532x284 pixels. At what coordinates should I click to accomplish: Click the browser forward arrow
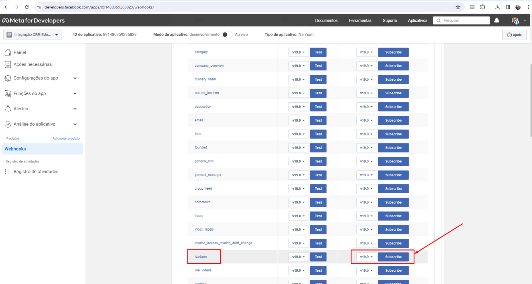[16, 7]
